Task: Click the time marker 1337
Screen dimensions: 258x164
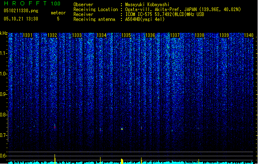Action: [x=175, y=35]
